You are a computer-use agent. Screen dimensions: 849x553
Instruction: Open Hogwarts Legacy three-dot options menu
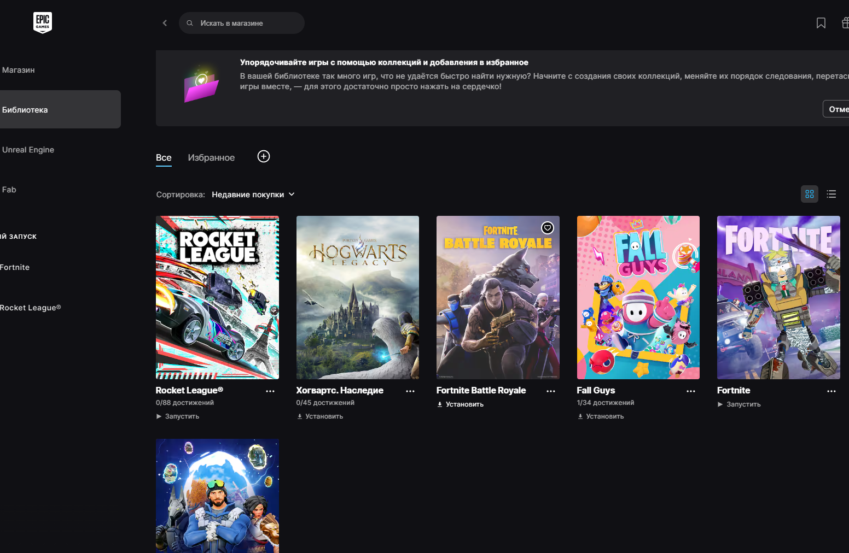point(410,391)
